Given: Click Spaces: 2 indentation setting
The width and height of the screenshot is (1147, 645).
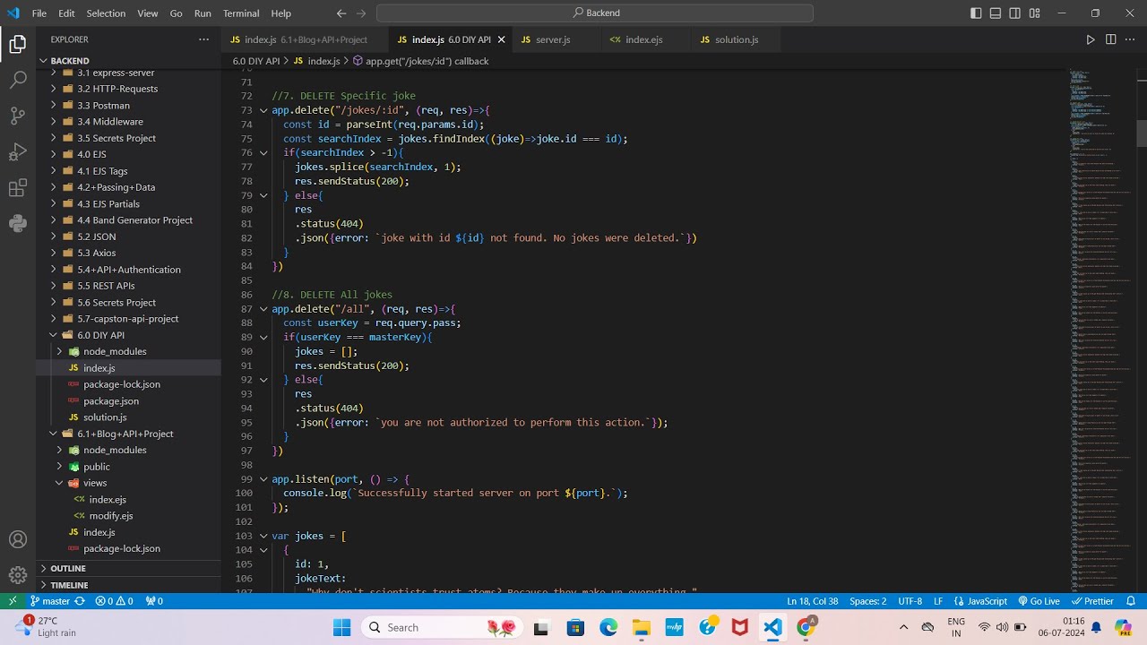Looking at the screenshot, I should [x=867, y=601].
